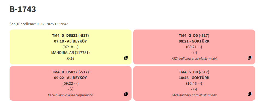Select KAZA warning on 09:22 ALİBEYKÖY card
This screenshot has height=101, width=259.
pyautogui.click(x=70, y=95)
